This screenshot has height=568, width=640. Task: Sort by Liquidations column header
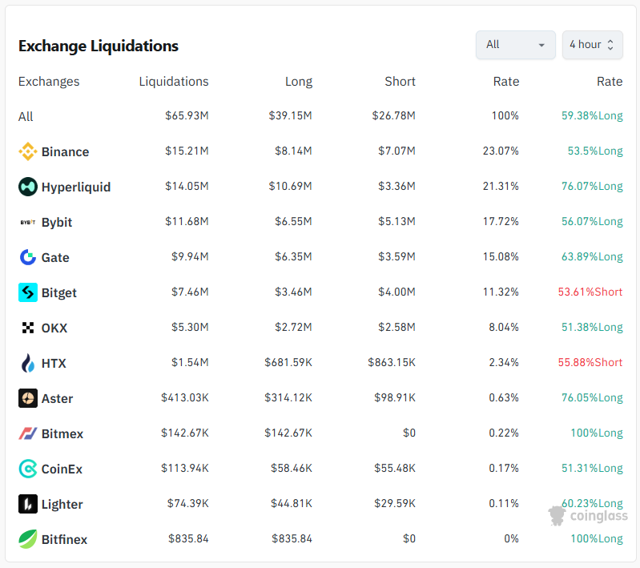pos(173,81)
